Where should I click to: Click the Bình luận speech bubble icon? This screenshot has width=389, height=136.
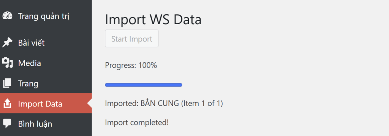coord(7,124)
